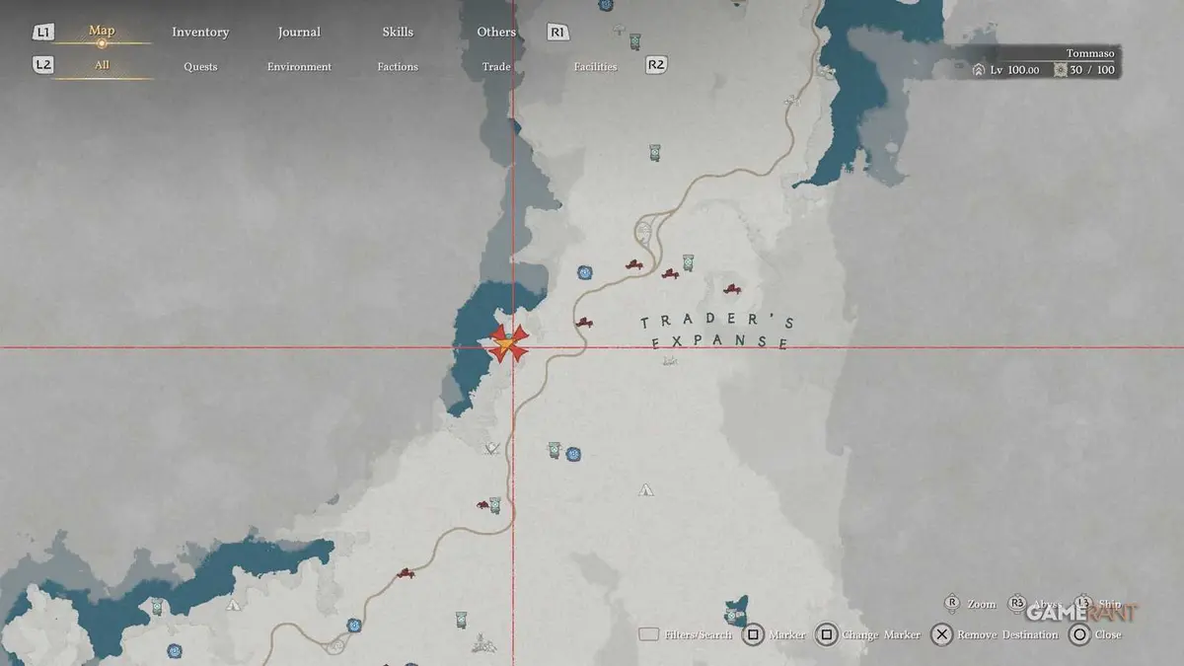Click the tent camp icon south of Trader's Expanse

pos(645,488)
